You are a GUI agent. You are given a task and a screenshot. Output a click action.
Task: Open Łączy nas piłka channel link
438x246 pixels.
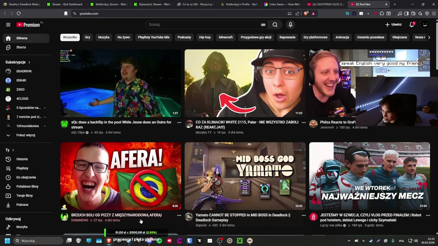[x=332, y=225]
